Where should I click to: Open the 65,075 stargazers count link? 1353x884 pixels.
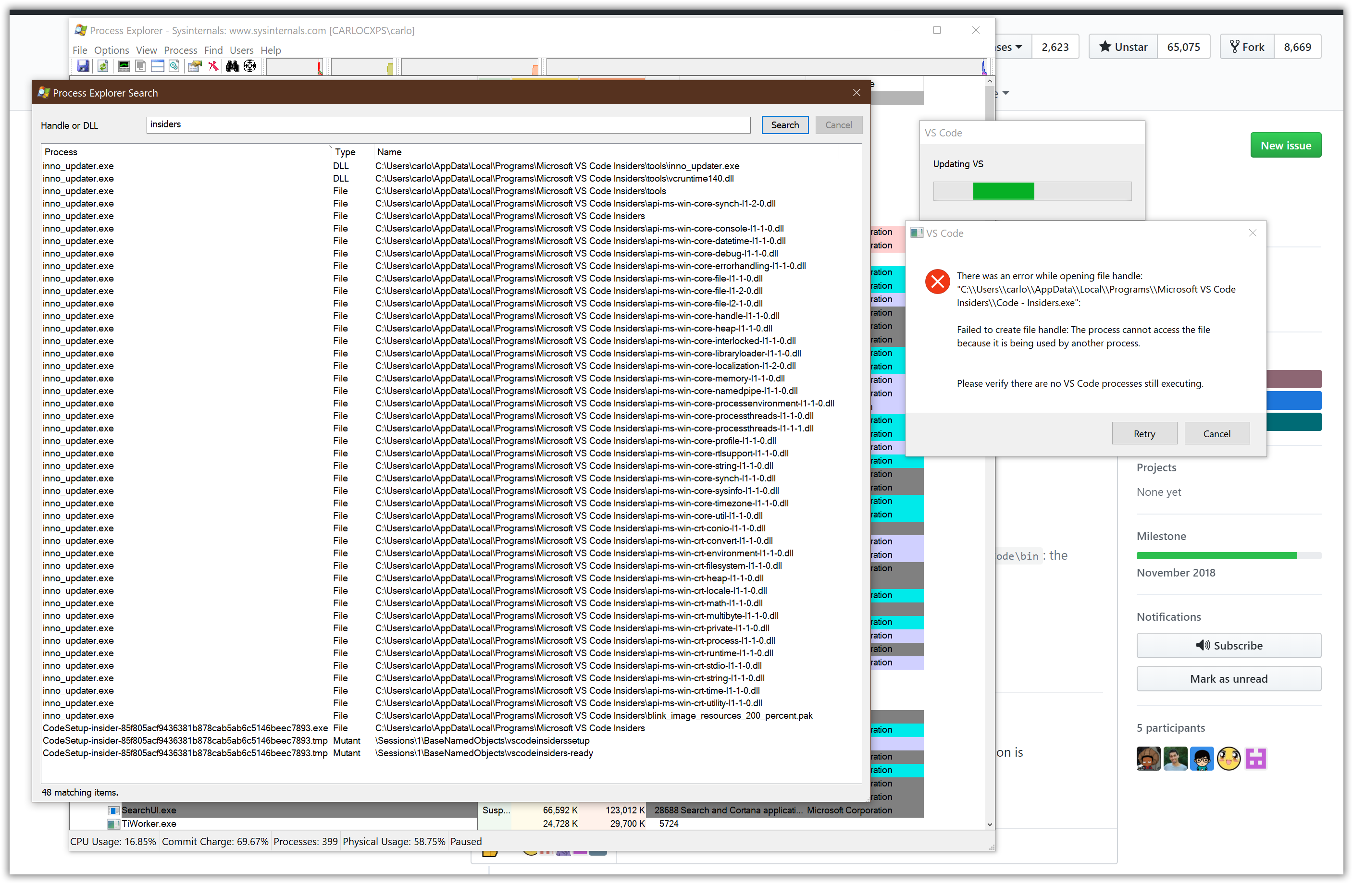(1184, 47)
